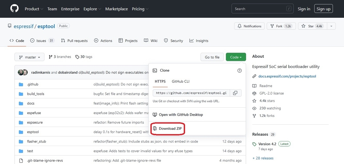This screenshot has height=164, width=344.
Task: View the Insights tab
Action: click(199, 41)
